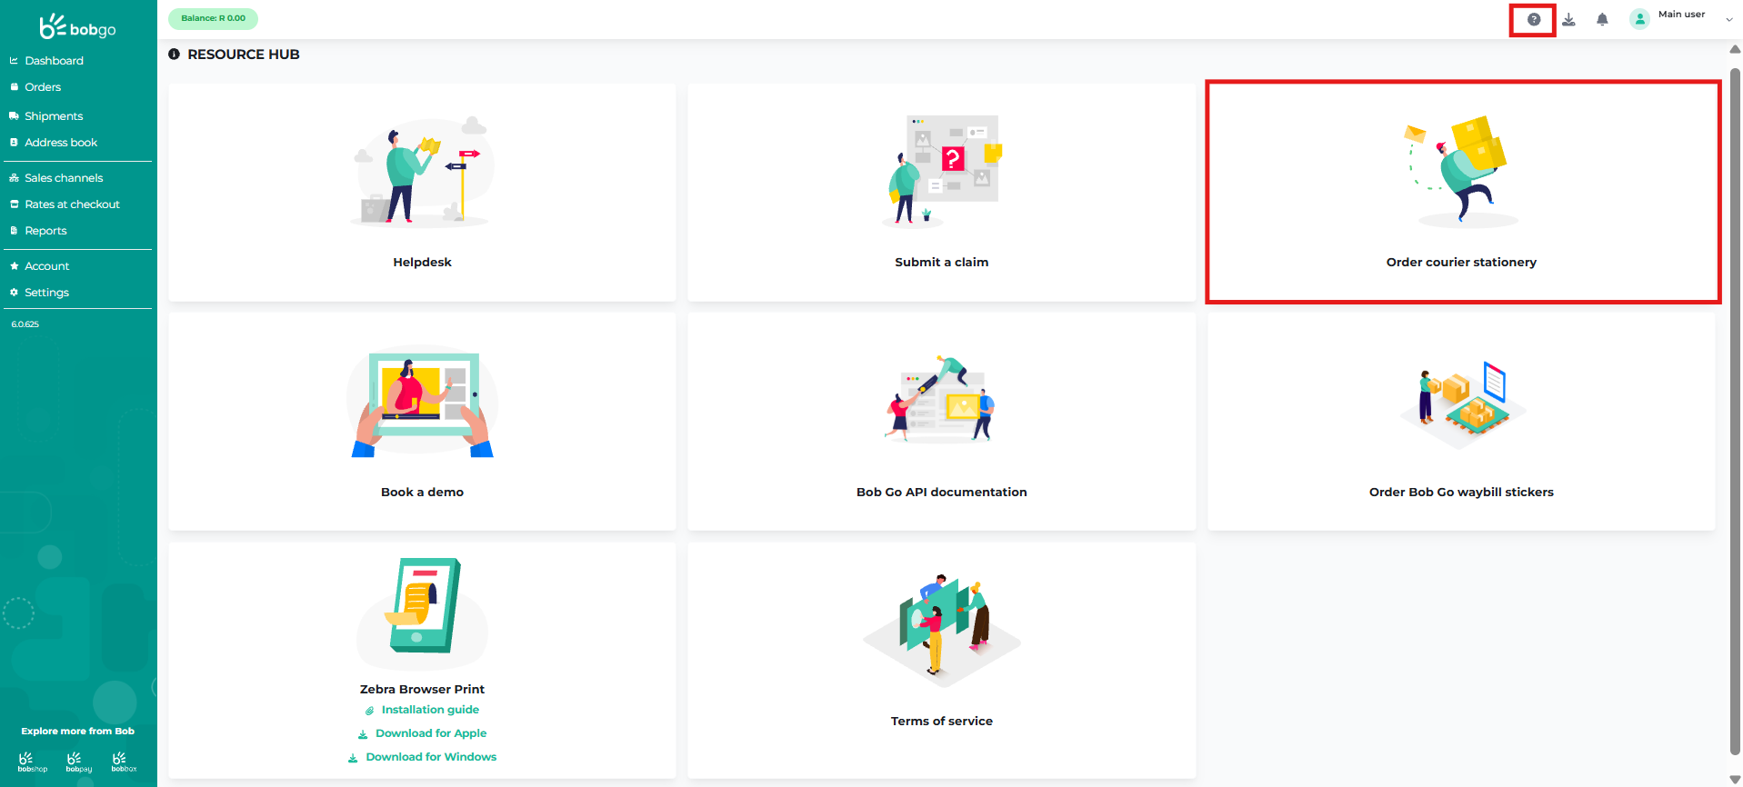Open Settings from the sidebar
This screenshot has height=787, width=1743.
(46, 293)
